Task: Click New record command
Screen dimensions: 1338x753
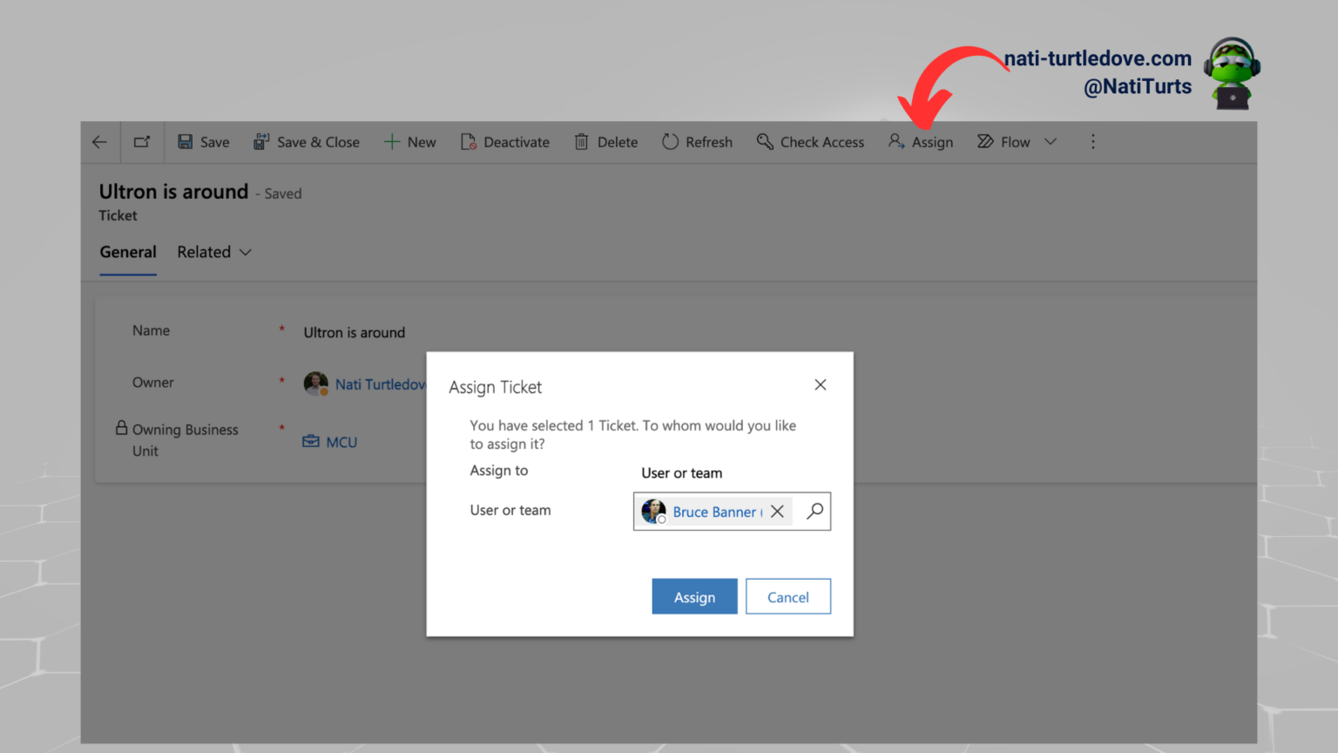Action: pos(410,142)
